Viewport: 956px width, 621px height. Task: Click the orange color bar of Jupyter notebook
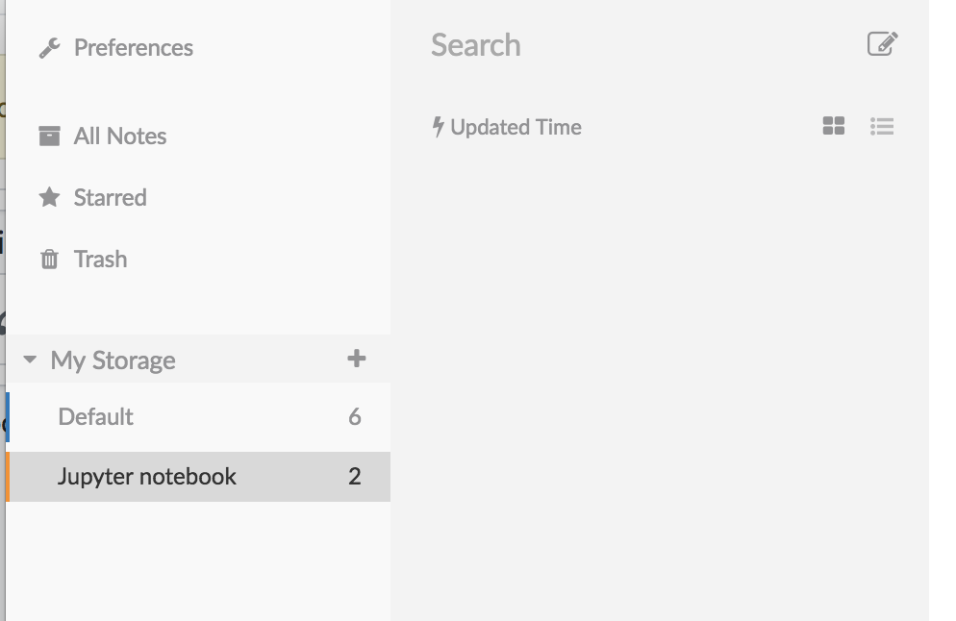coord(8,477)
